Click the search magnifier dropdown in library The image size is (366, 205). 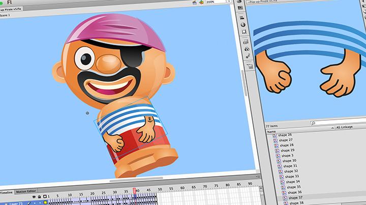pos(314,123)
